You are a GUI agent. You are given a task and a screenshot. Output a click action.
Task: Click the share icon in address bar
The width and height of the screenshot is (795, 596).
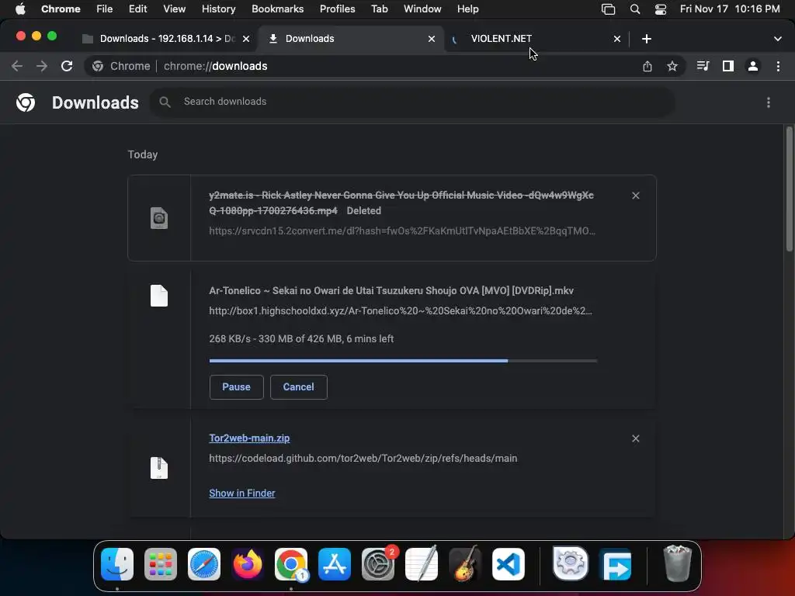pos(647,66)
